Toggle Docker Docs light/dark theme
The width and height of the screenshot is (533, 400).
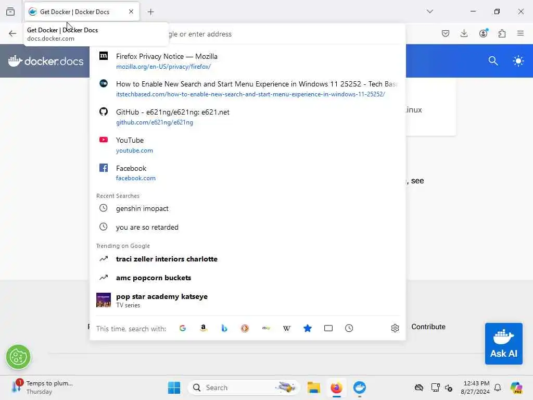pos(518,61)
